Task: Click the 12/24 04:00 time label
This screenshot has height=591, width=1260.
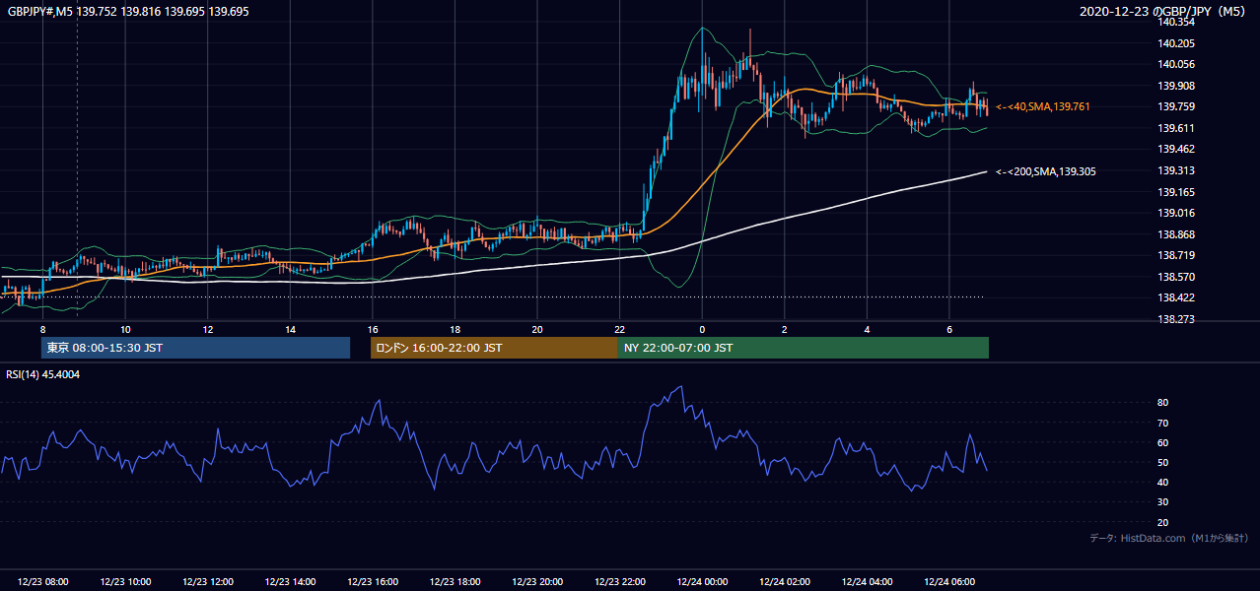Action: [867, 582]
